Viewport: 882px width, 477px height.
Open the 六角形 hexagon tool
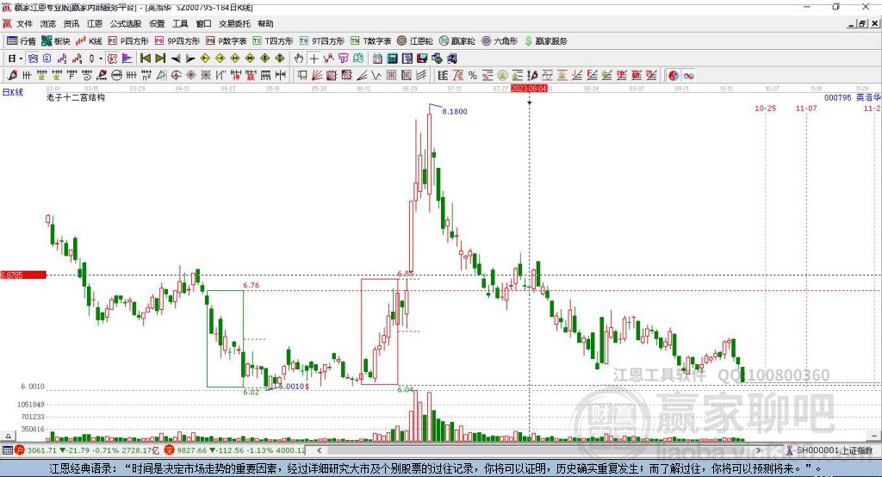pos(500,41)
